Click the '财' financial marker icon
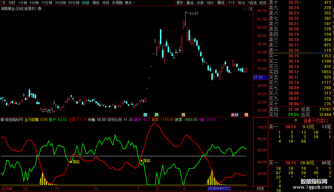 point(236,115)
